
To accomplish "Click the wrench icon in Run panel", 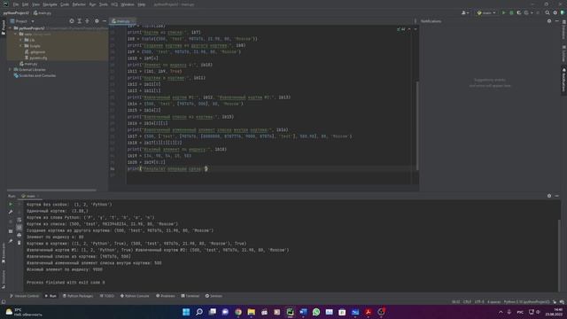I will tap(11, 212).
